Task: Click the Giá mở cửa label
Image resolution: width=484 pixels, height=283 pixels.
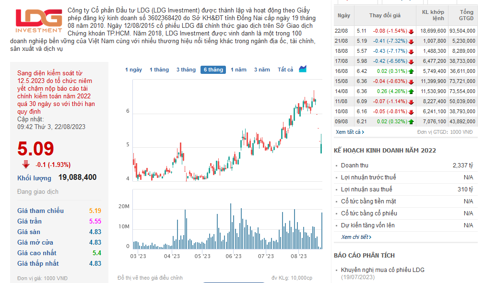Action: (x=35, y=242)
